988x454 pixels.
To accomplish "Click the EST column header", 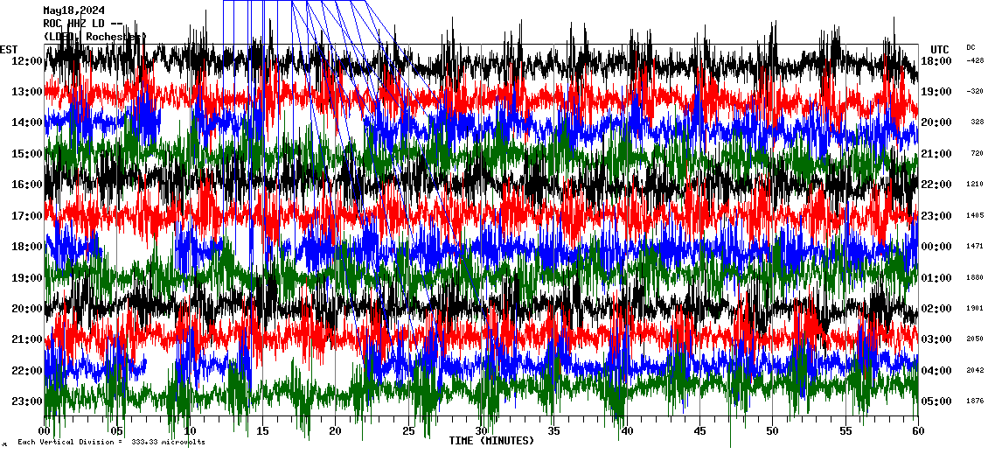I will click(9, 49).
